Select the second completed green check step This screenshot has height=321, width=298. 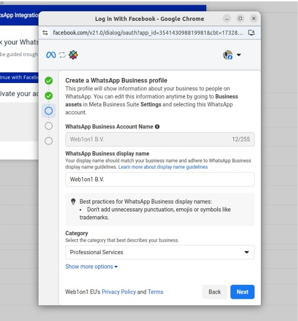[x=49, y=96]
